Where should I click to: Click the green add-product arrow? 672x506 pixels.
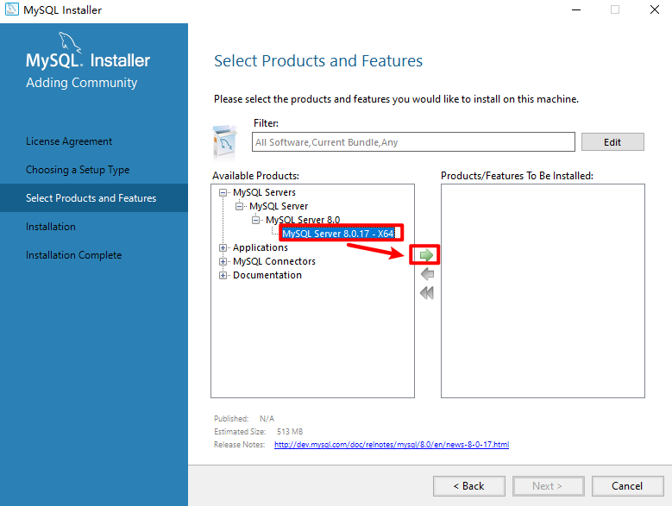(425, 255)
